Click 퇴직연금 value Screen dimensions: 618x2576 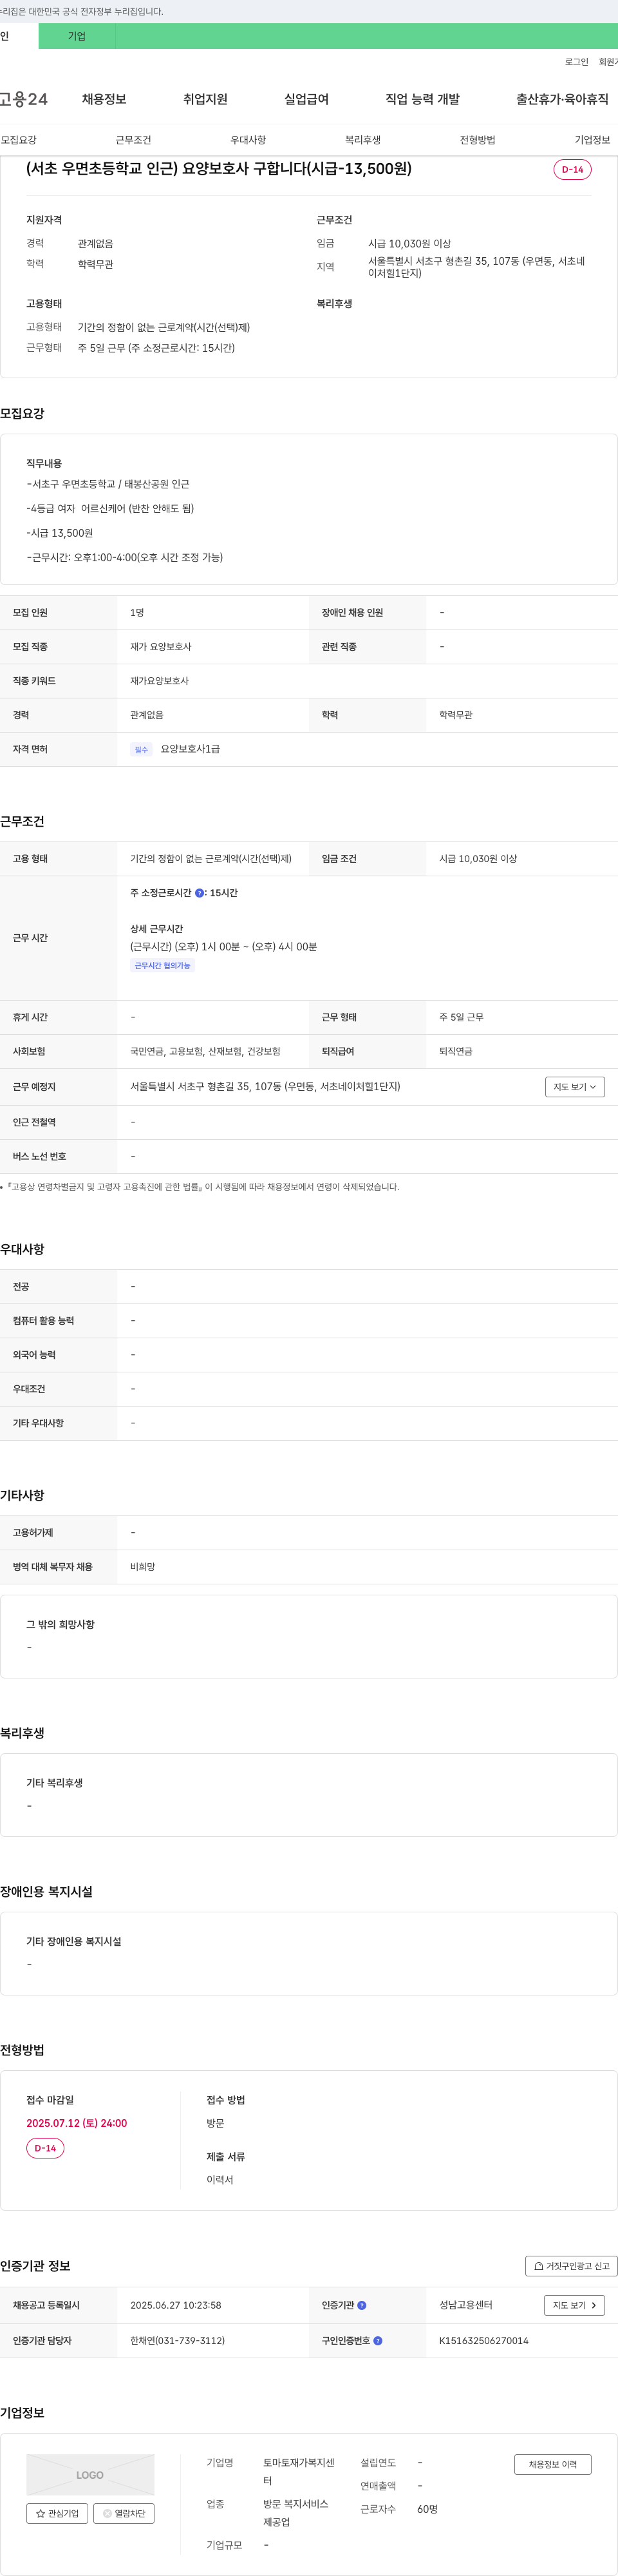point(456,1052)
